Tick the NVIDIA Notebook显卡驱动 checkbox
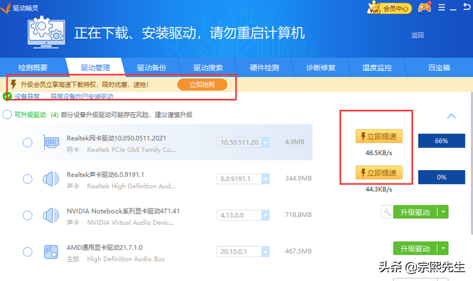The height and width of the screenshot is (281, 473). [28, 215]
